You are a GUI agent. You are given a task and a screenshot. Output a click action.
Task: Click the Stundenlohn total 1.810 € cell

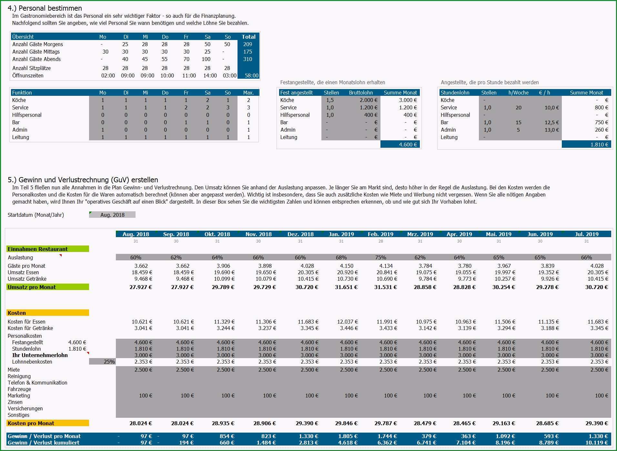586,145
